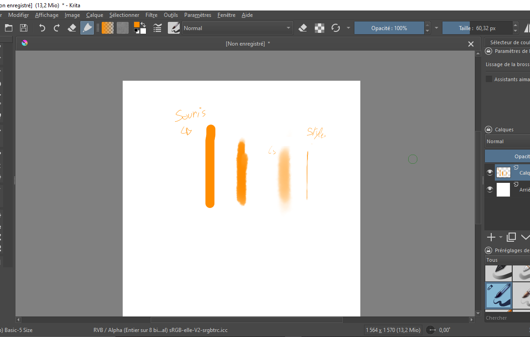This screenshot has width=530, height=337.
Task: Open the layer blending mode dropdown
Action: click(507, 141)
